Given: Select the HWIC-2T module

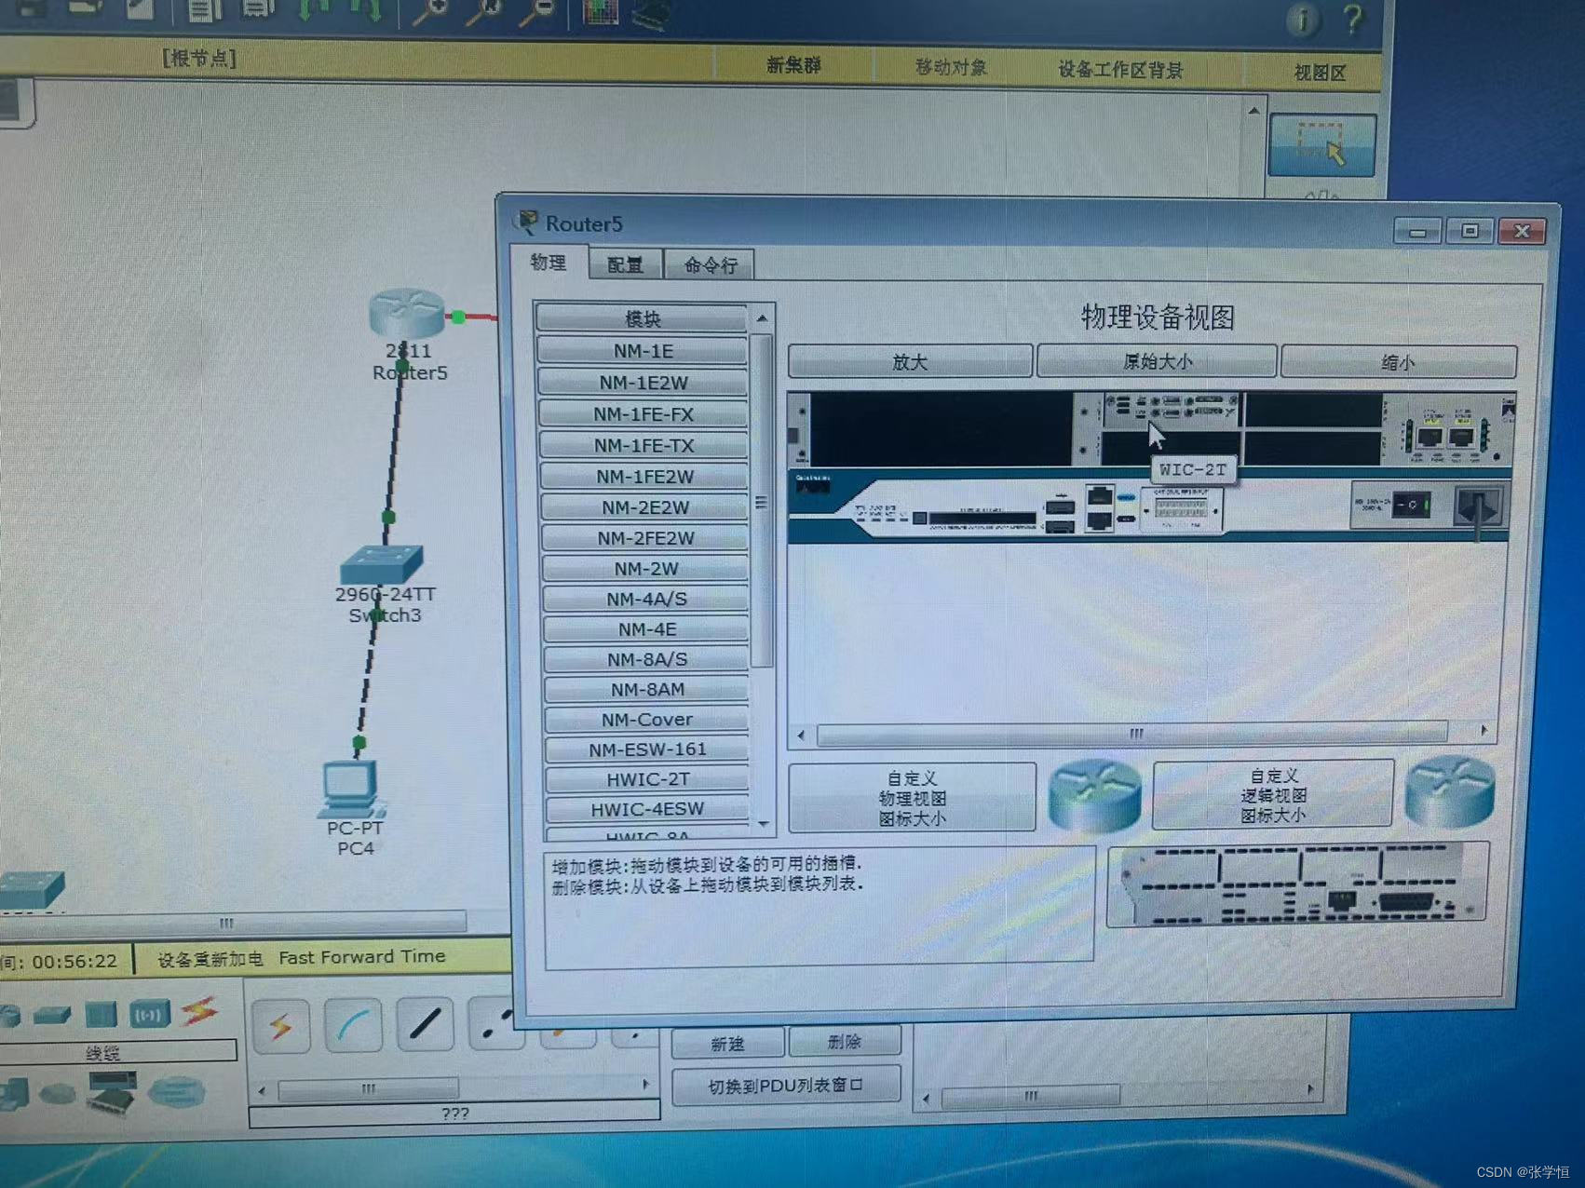Looking at the screenshot, I should click(x=648, y=779).
